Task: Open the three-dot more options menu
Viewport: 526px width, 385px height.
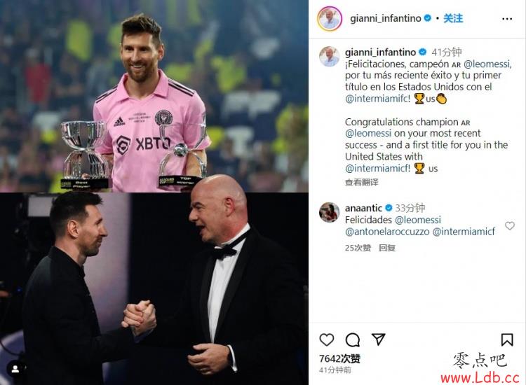Action: tap(507, 19)
